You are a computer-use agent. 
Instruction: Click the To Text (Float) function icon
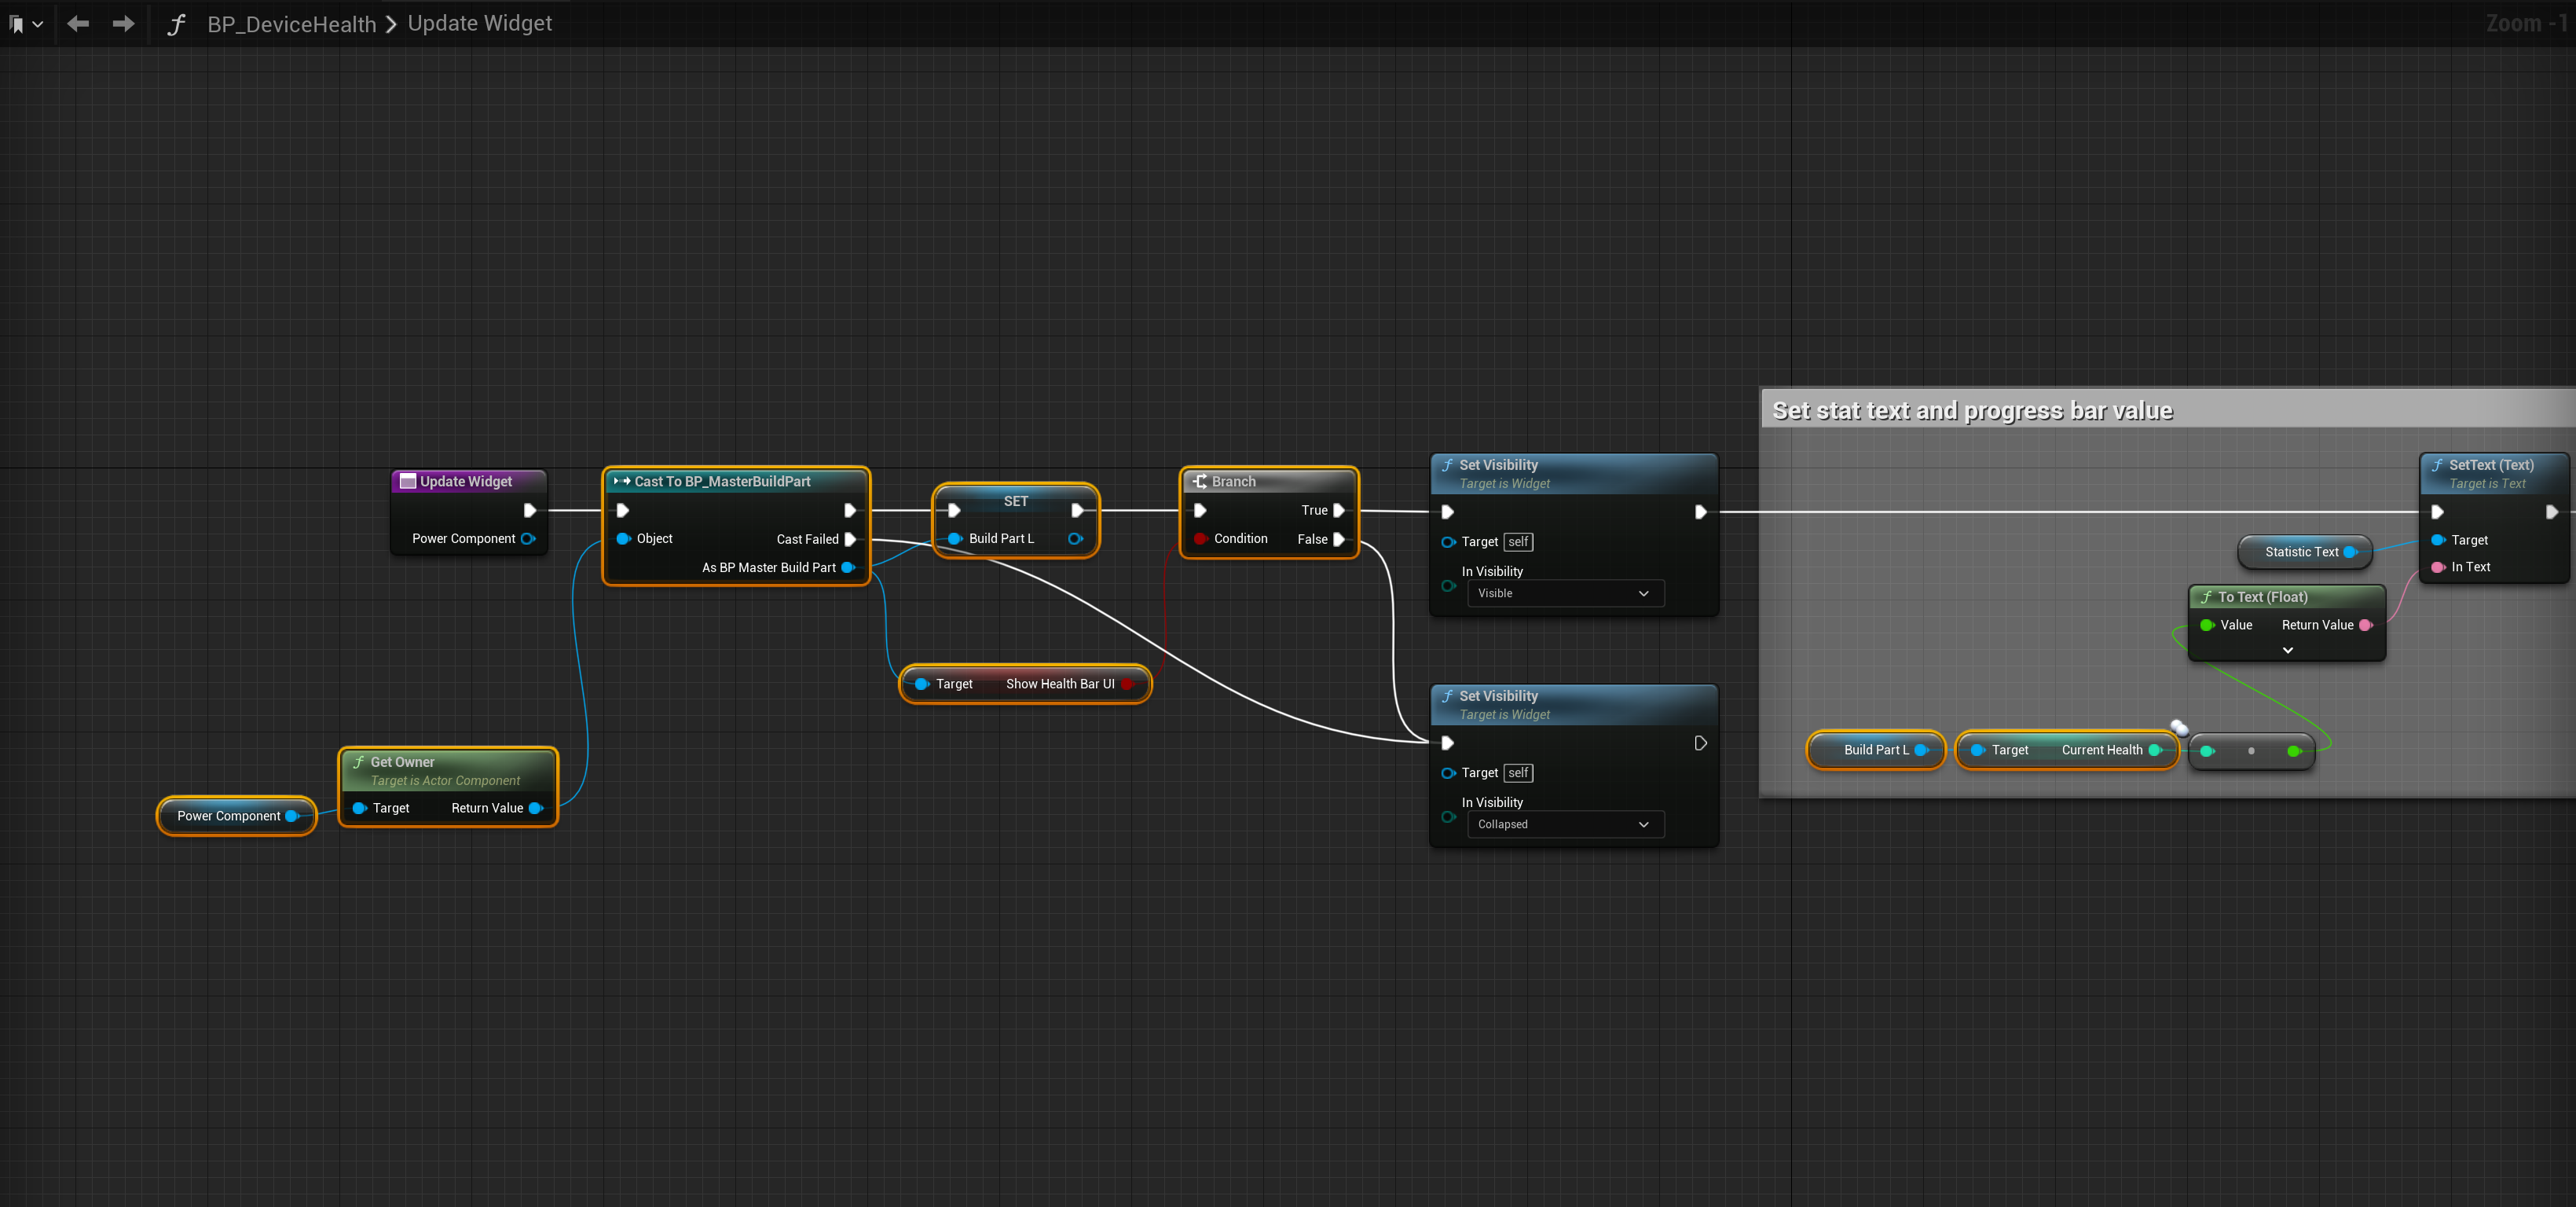tap(2206, 597)
